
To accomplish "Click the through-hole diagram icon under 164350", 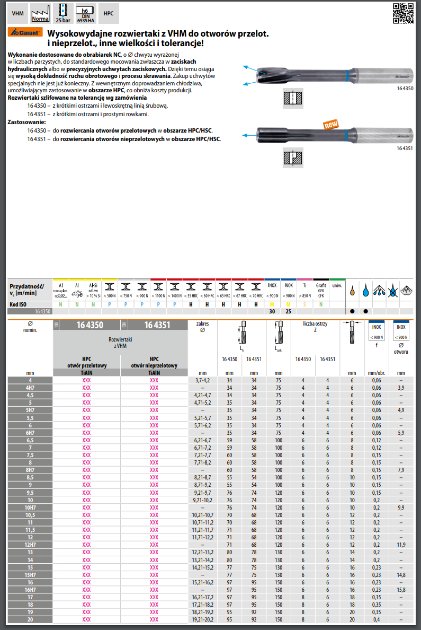I will pyautogui.click(x=293, y=98).
